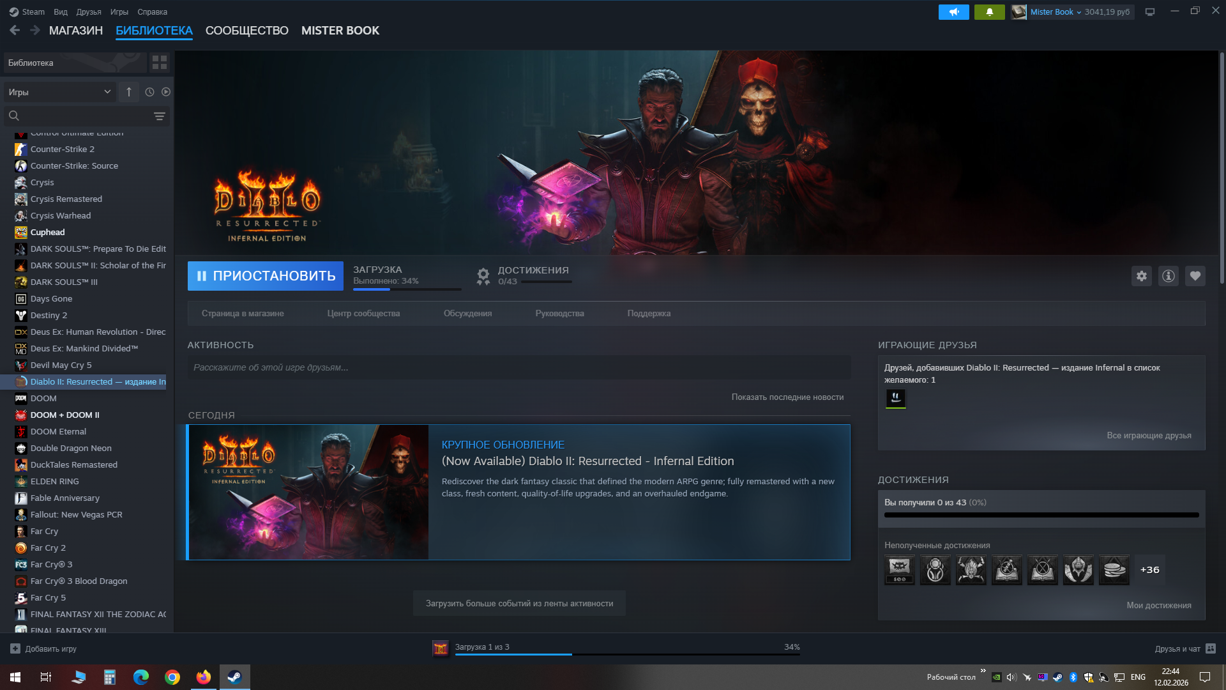
Task: Open notifications bell icon
Action: coord(989,11)
